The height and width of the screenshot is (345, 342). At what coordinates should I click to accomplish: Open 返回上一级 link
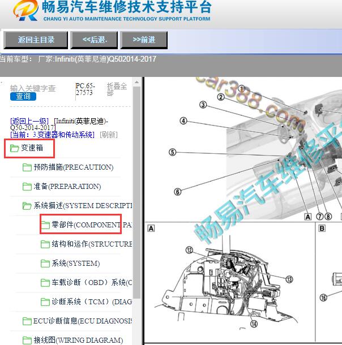29,121
